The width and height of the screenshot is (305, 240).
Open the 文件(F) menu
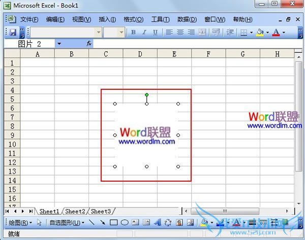click(29, 19)
